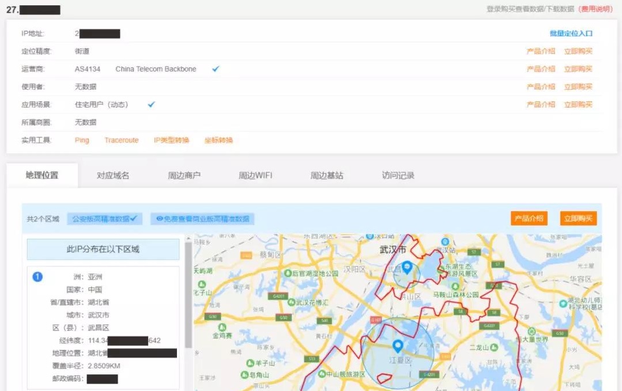Open the 坐标转换 tool link

[x=218, y=141]
